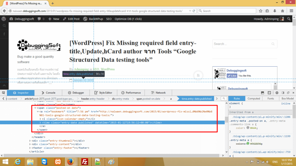Image resolution: width=296 pixels, height=166 pixels.
Task: Select the span.posted-on.date breadcrumb
Action: tap(148, 99)
